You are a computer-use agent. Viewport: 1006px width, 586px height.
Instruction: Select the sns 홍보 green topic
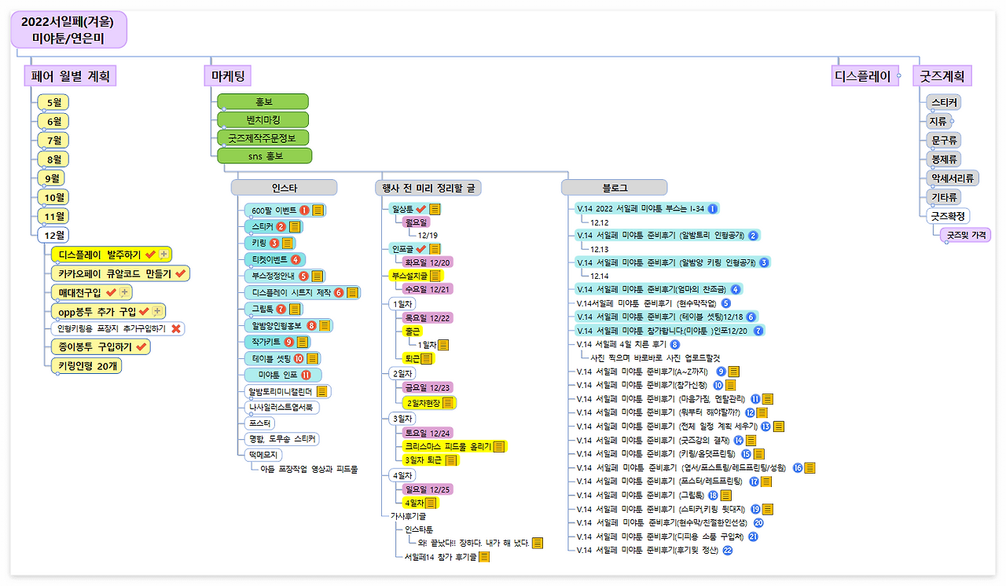pyautogui.click(x=265, y=156)
